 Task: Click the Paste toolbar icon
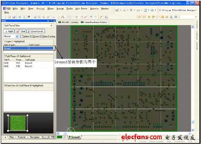click(x=63, y=17)
